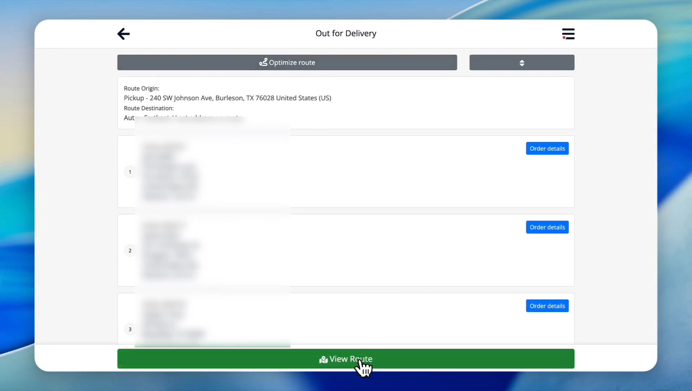Image resolution: width=692 pixels, height=391 pixels.
Task: Click the green View Route button
Action: 346,359
